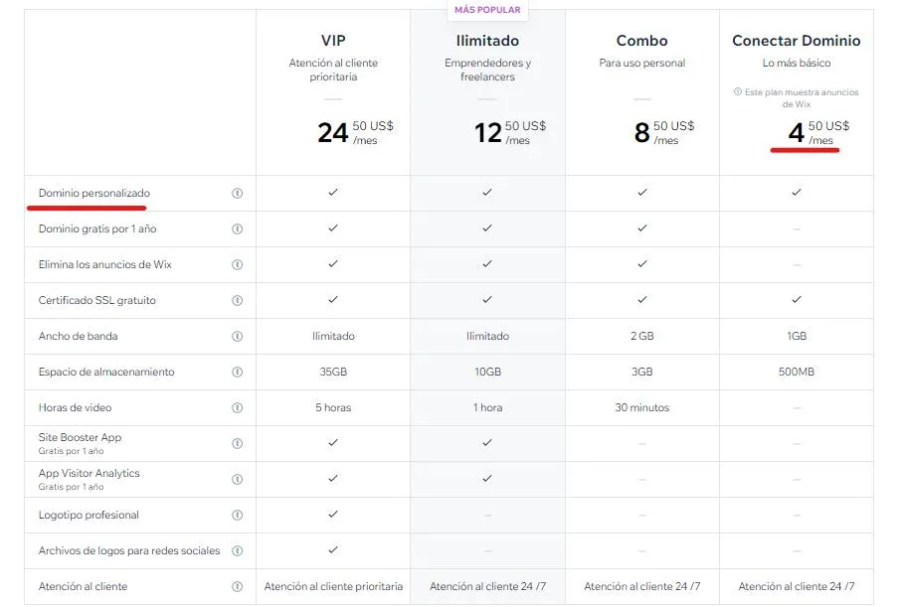Open the App Visitor Analytics info icon
Screen dimensions: 900x607
click(237, 479)
